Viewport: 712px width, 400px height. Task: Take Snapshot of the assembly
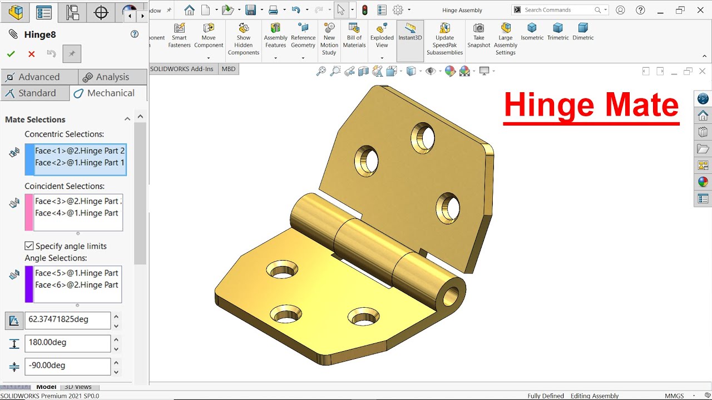point(479,36)
